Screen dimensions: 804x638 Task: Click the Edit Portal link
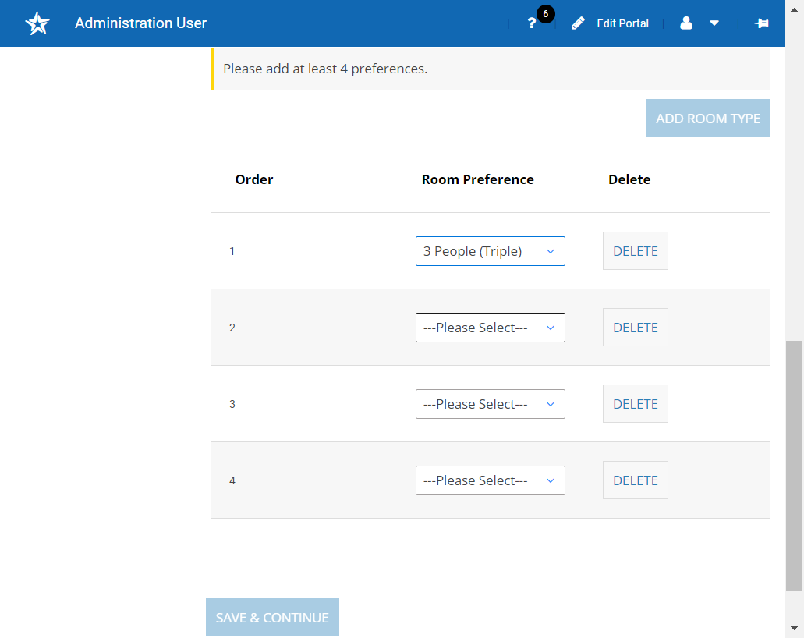(622, 23)
